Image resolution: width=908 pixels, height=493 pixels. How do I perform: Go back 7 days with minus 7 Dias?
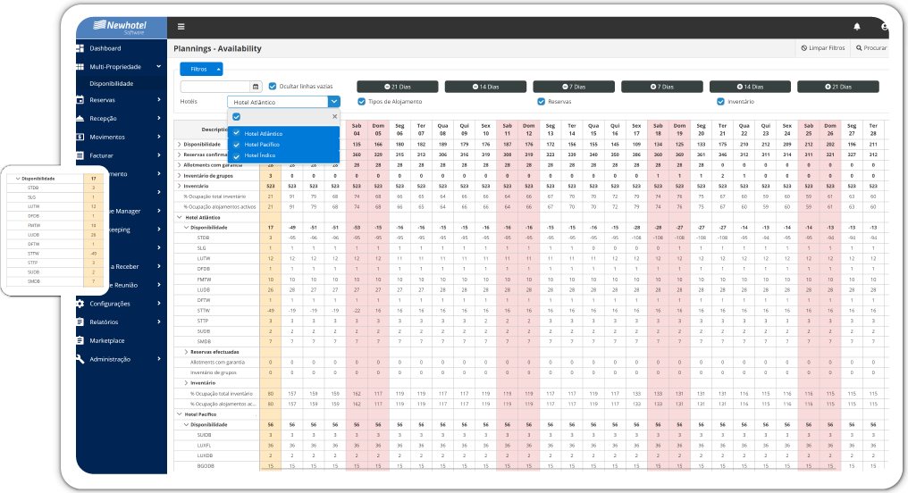click(573, 87)
